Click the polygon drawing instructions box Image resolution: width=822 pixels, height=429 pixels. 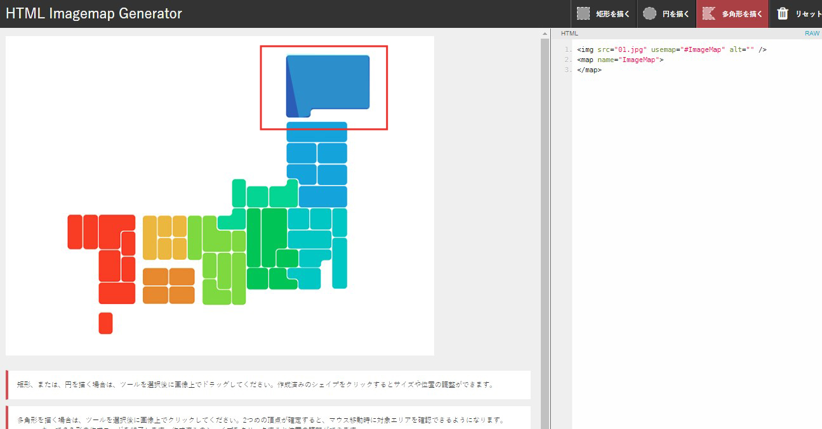(268, 419)
